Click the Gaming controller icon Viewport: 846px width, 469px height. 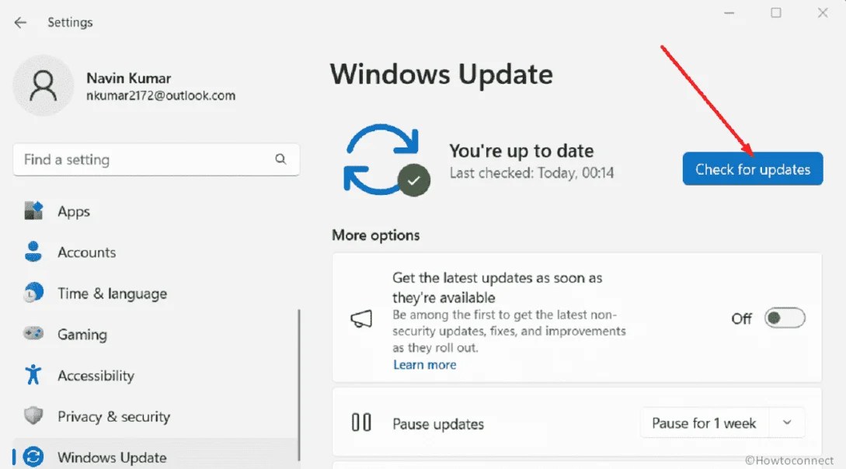point(33,334)
